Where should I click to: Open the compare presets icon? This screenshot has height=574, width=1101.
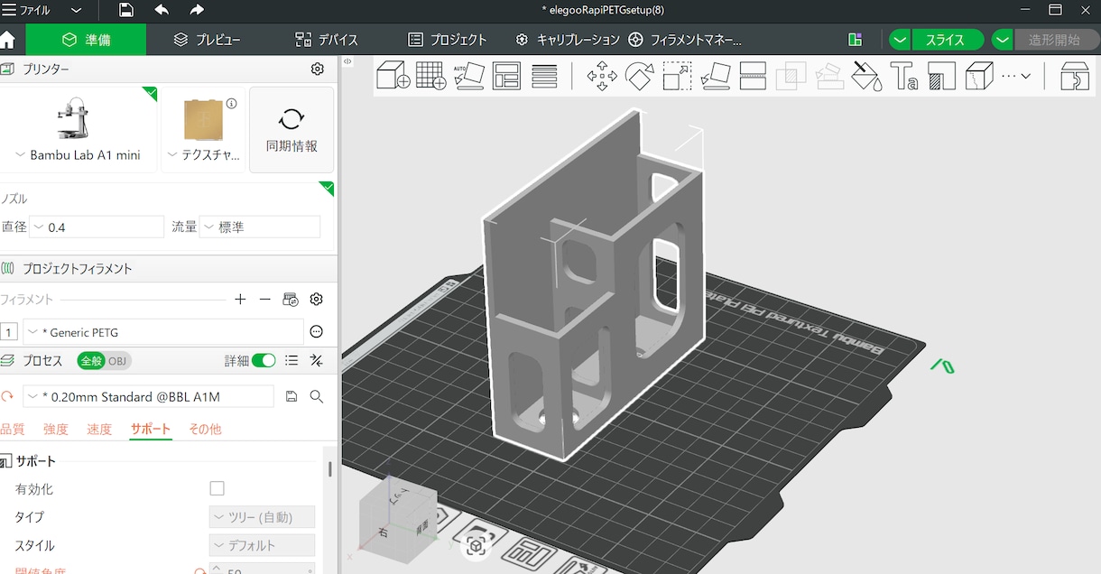pyautogui.click(x=317, y=360)
